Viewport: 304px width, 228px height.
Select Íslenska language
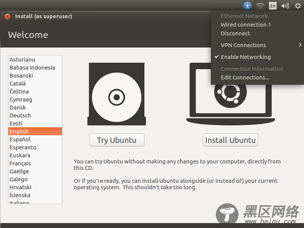coord(35,195)
